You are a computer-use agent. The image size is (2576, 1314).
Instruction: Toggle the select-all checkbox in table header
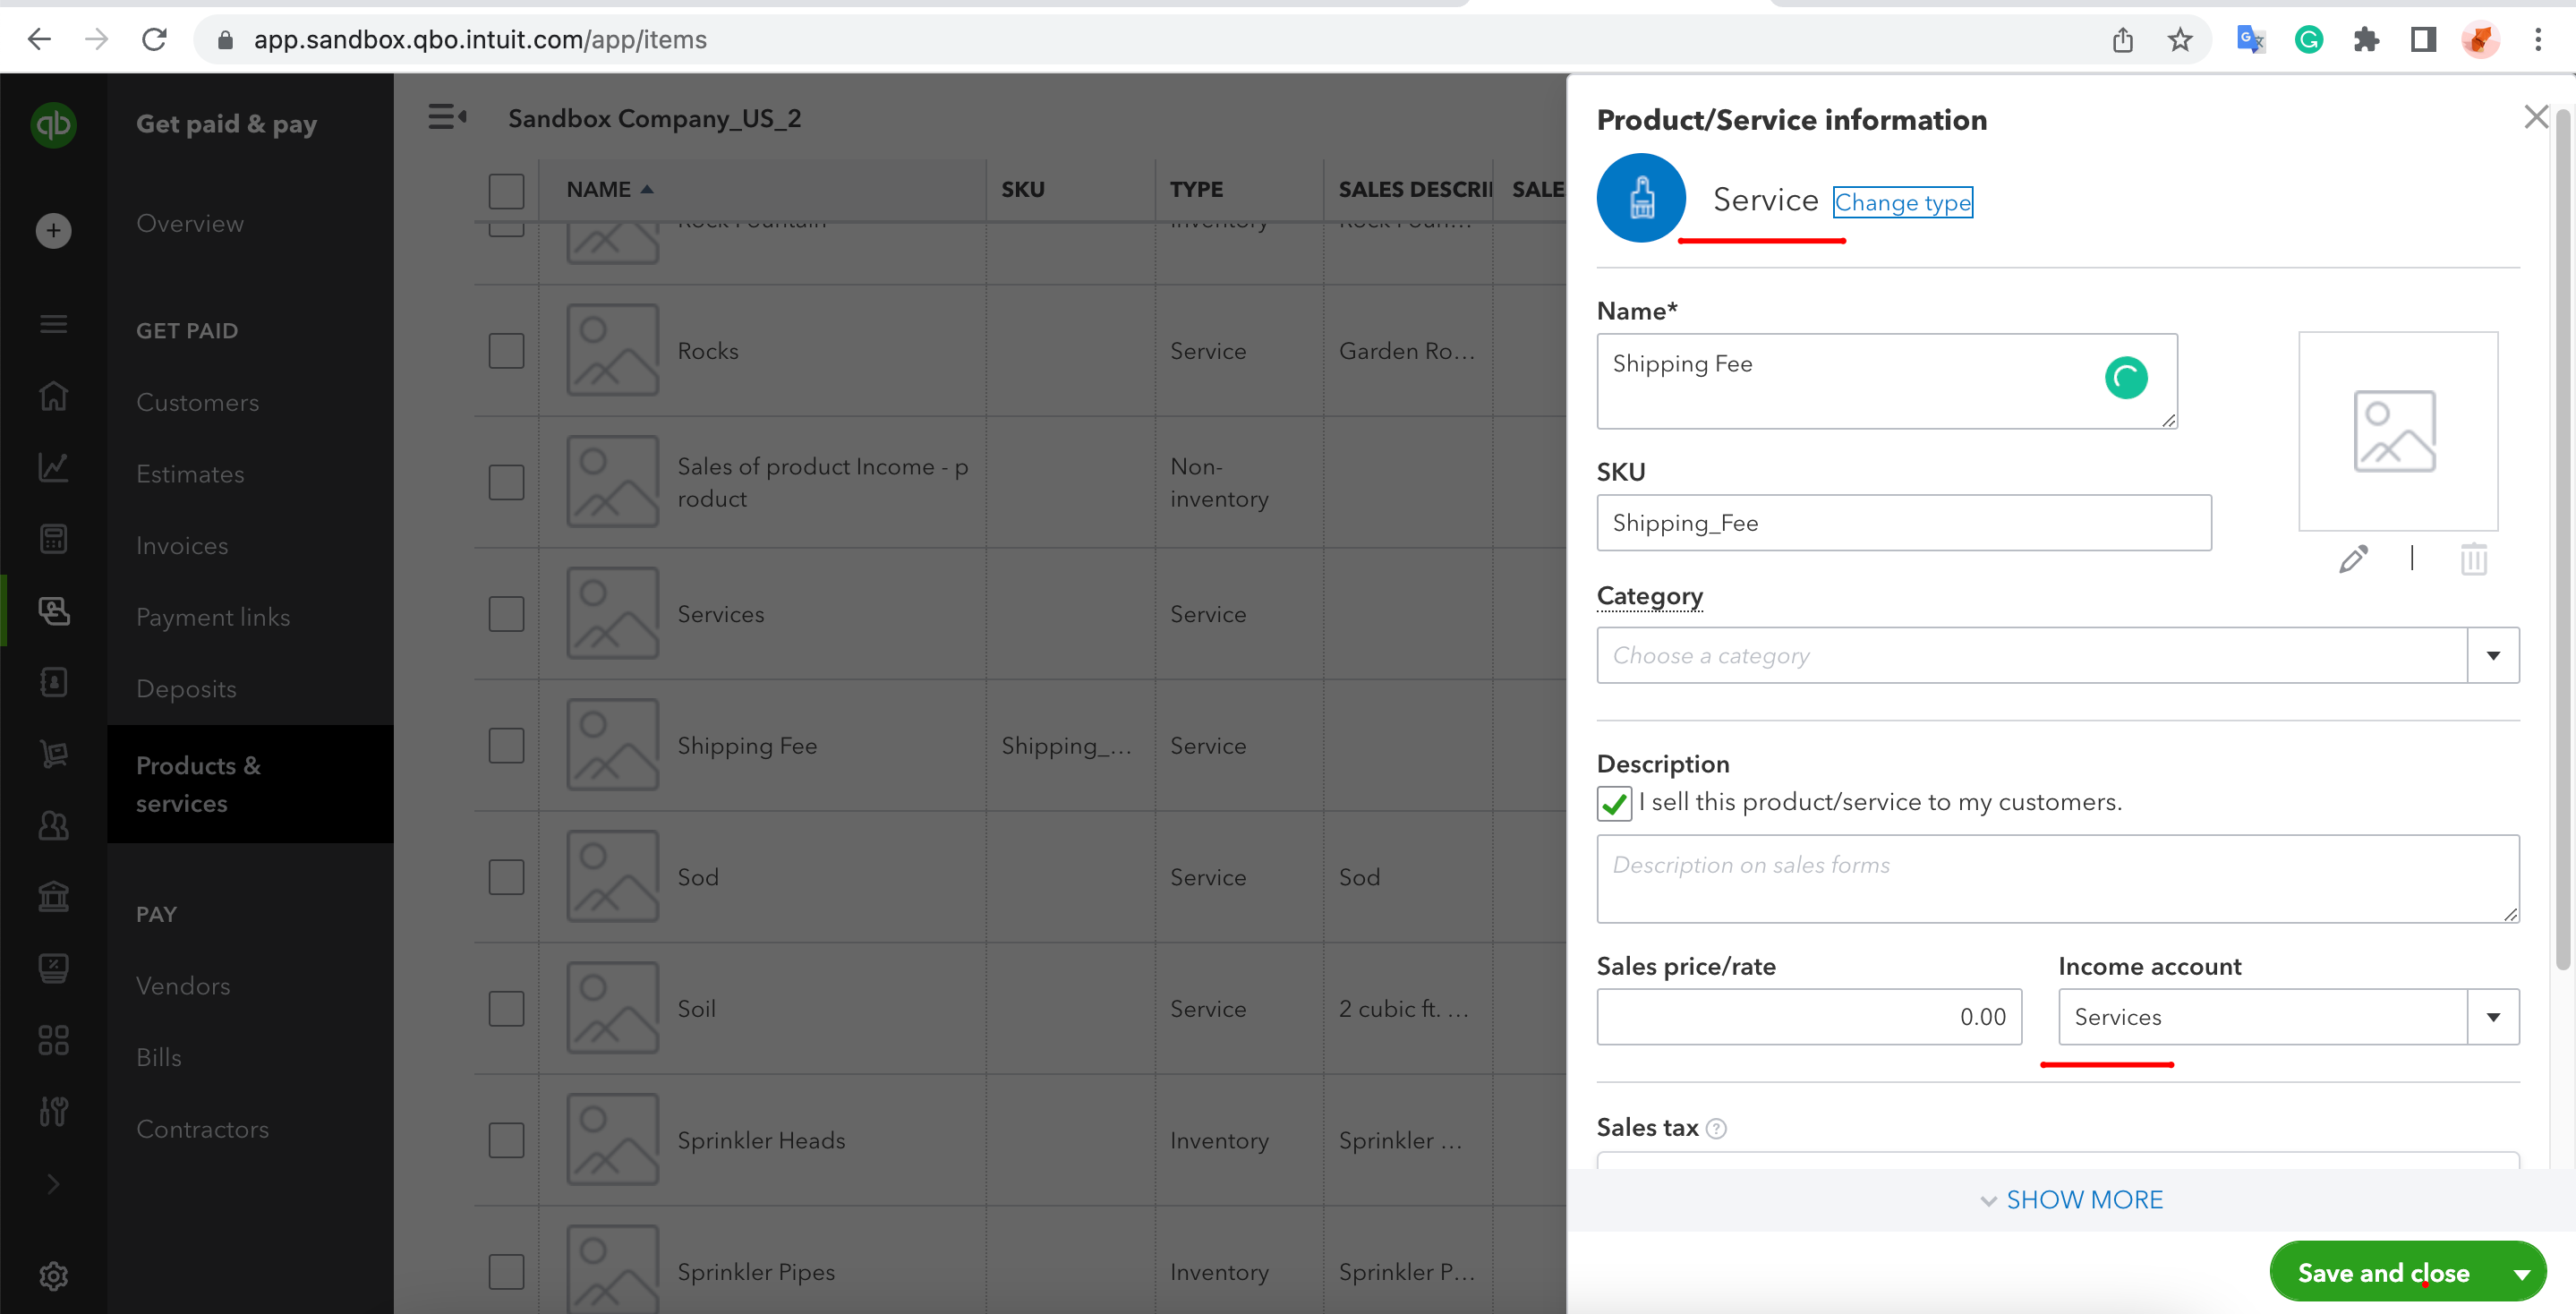(506, 190)
